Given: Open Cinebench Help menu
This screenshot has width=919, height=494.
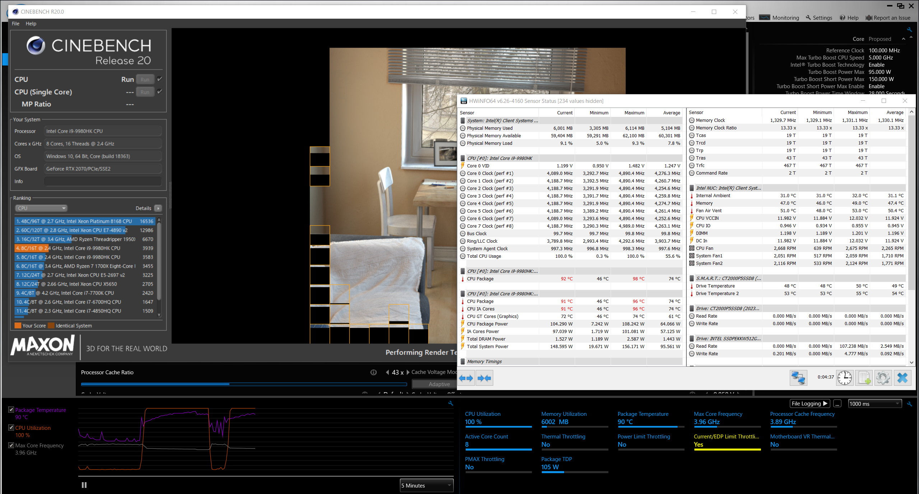Looking at the screenshot, I should 31,24.
